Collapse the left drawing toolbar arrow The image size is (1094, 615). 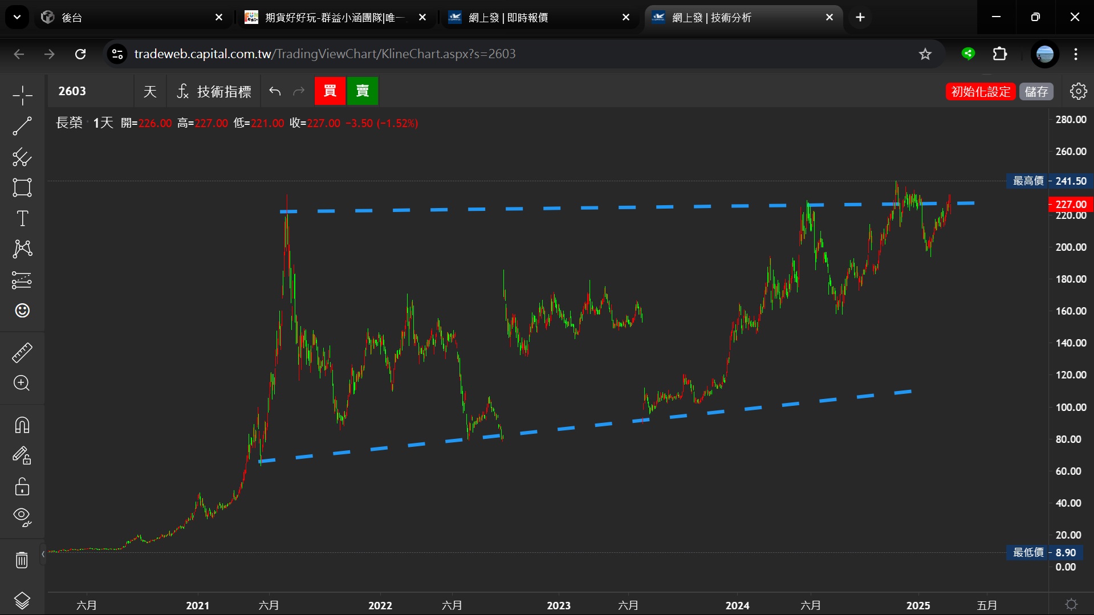43,554
